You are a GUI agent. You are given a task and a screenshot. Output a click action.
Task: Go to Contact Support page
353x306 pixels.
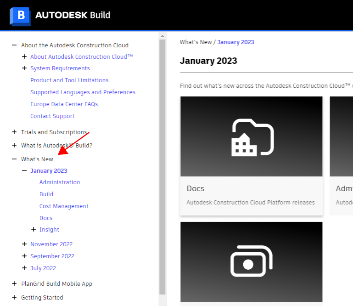[x=52, y=116]
